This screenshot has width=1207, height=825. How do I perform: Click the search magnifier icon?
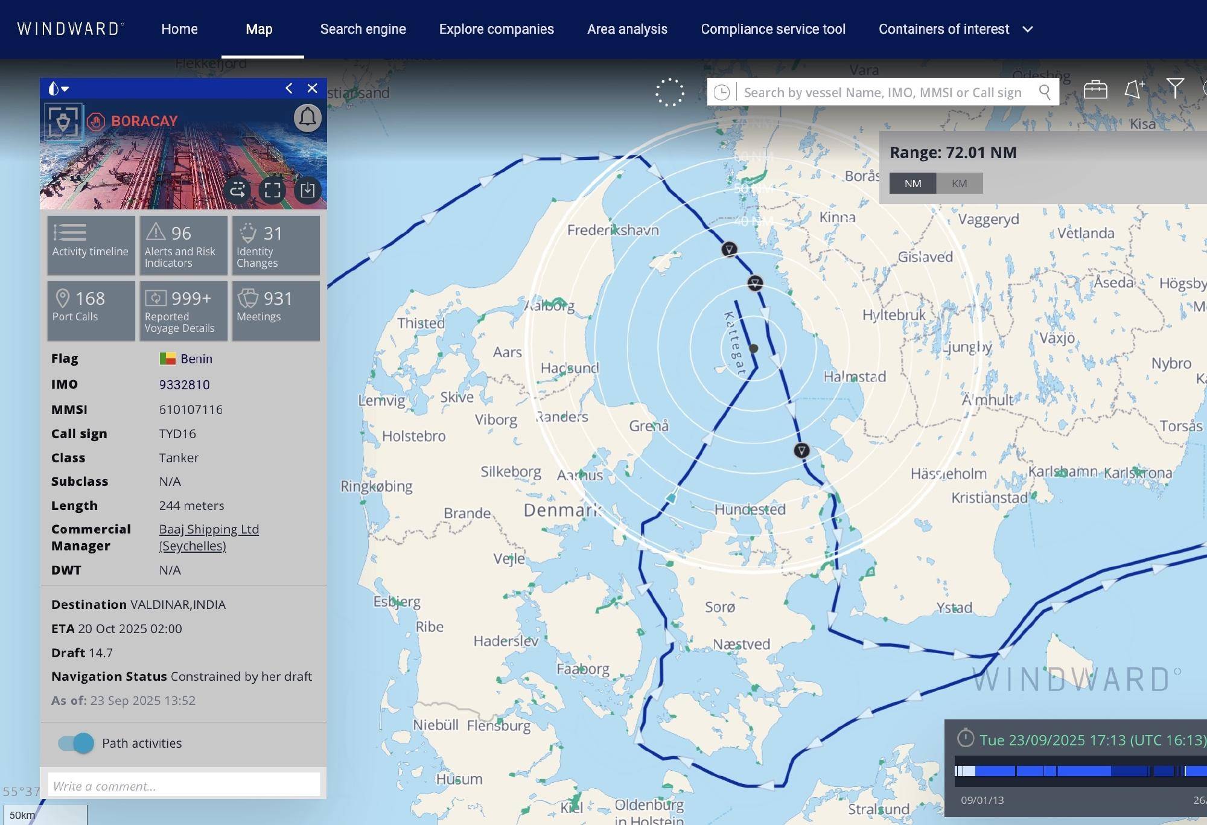(x=1045, y=92)
